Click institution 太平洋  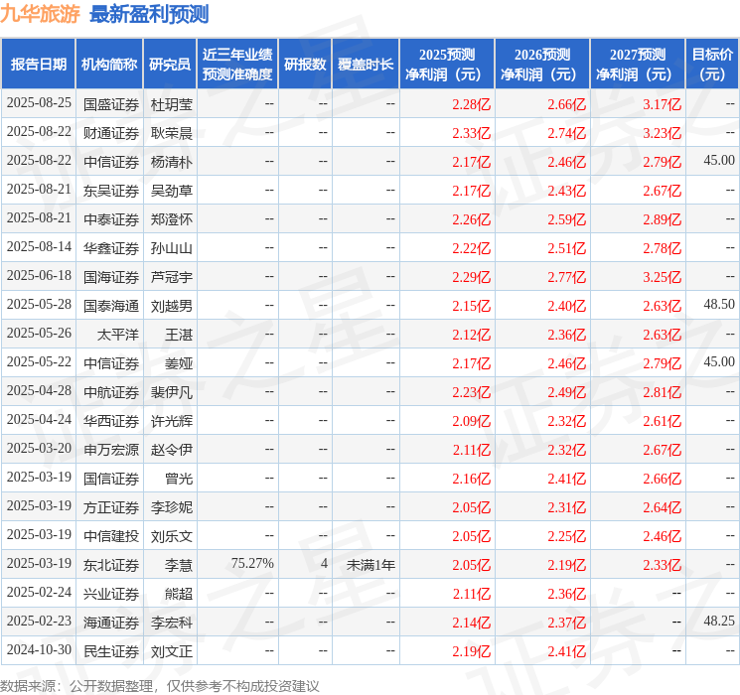[118, 335]
